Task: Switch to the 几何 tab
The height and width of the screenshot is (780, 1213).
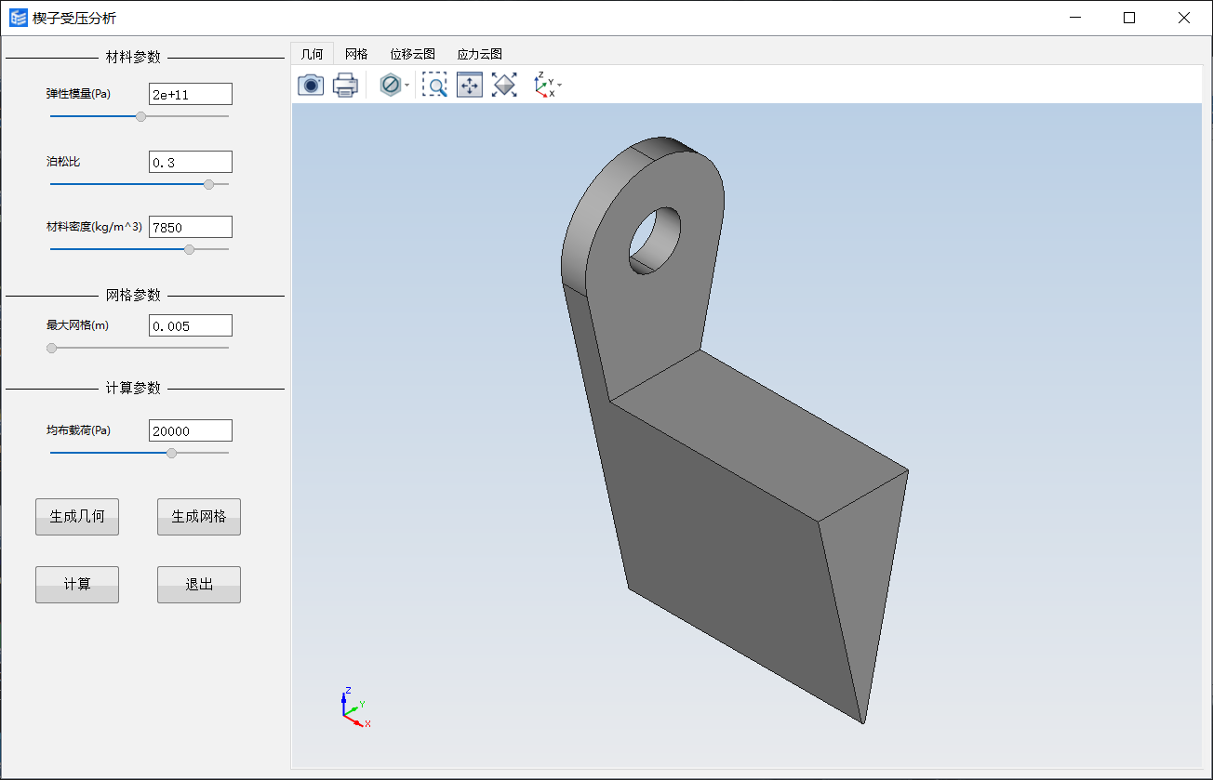Action: coord(312,54)
